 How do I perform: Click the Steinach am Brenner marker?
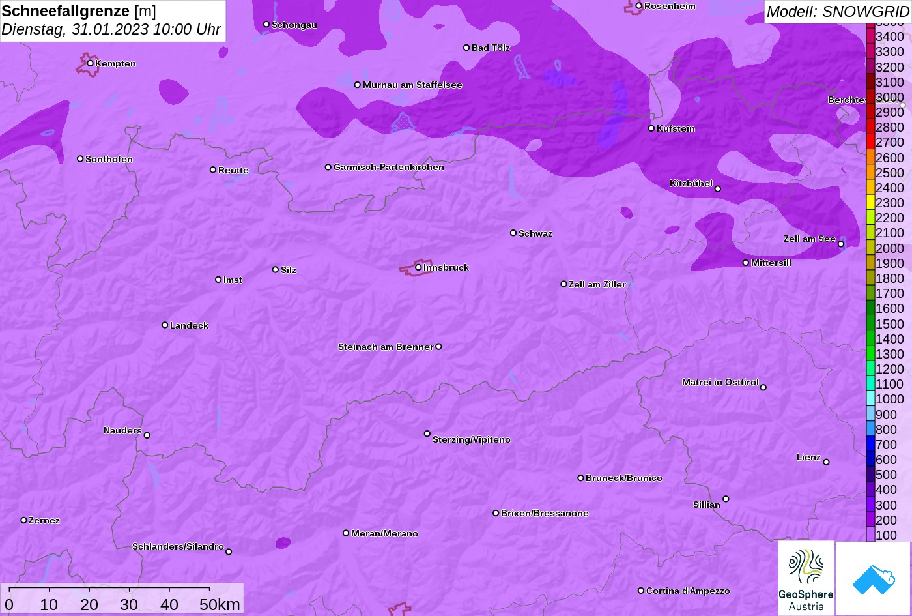[x=438, y=347]
